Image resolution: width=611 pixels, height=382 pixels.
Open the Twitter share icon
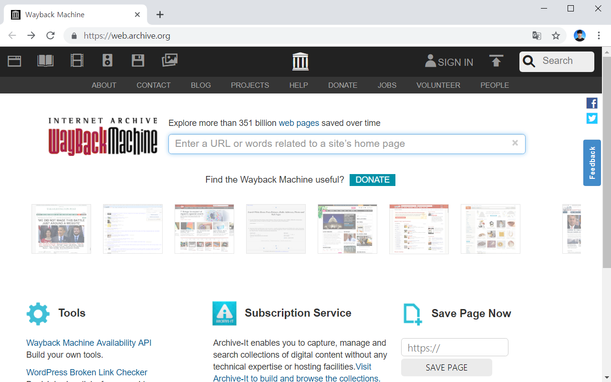click(592, 118)
